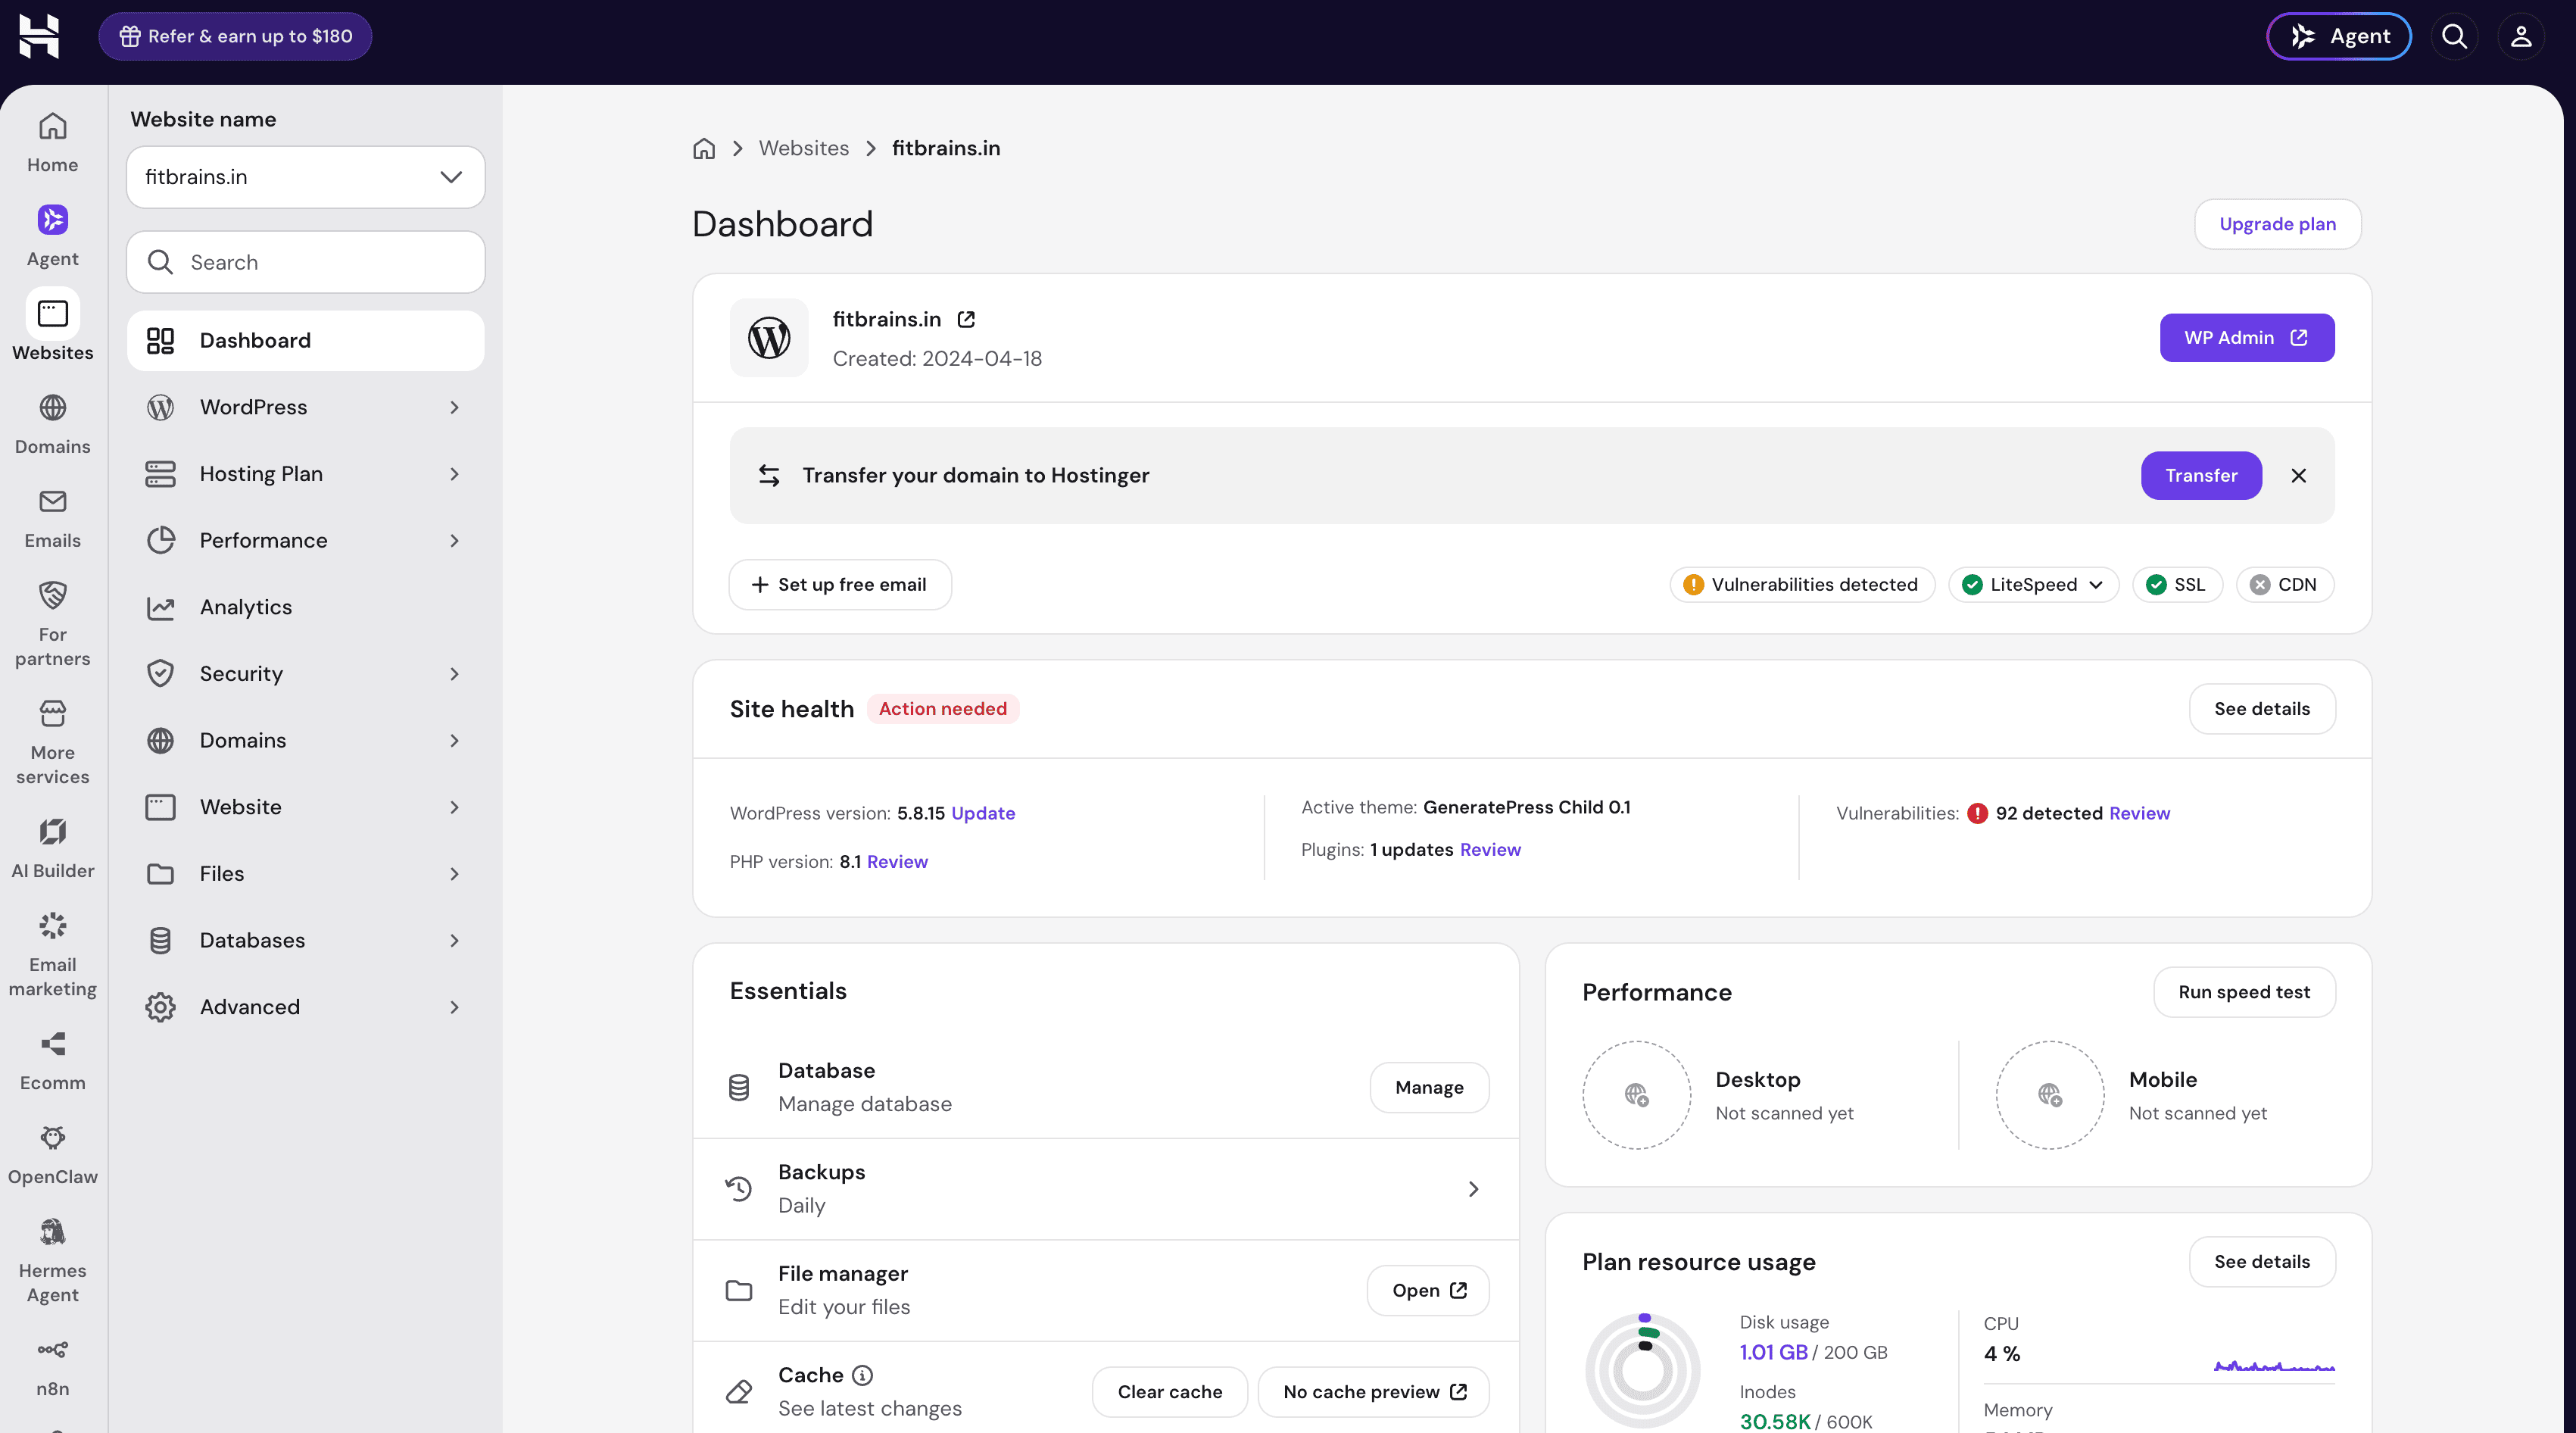Open the LiteSpeed status dropdown
Screen dimensions: 2576x1433
pos(2033,585)
